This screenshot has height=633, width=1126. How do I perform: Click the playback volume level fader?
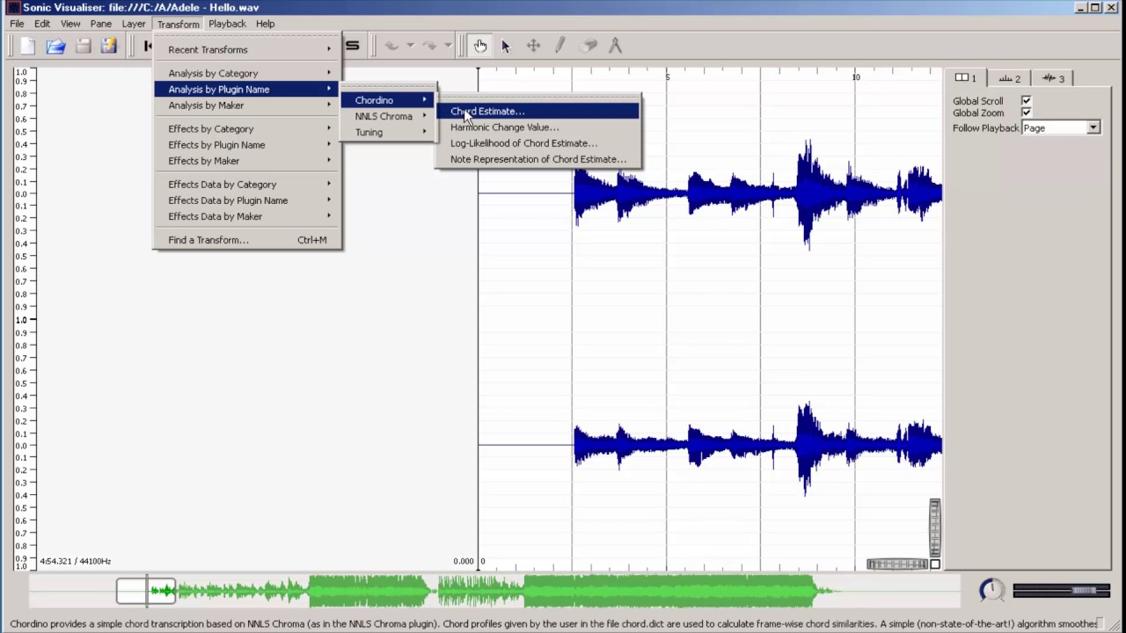tap(1062, 591)
